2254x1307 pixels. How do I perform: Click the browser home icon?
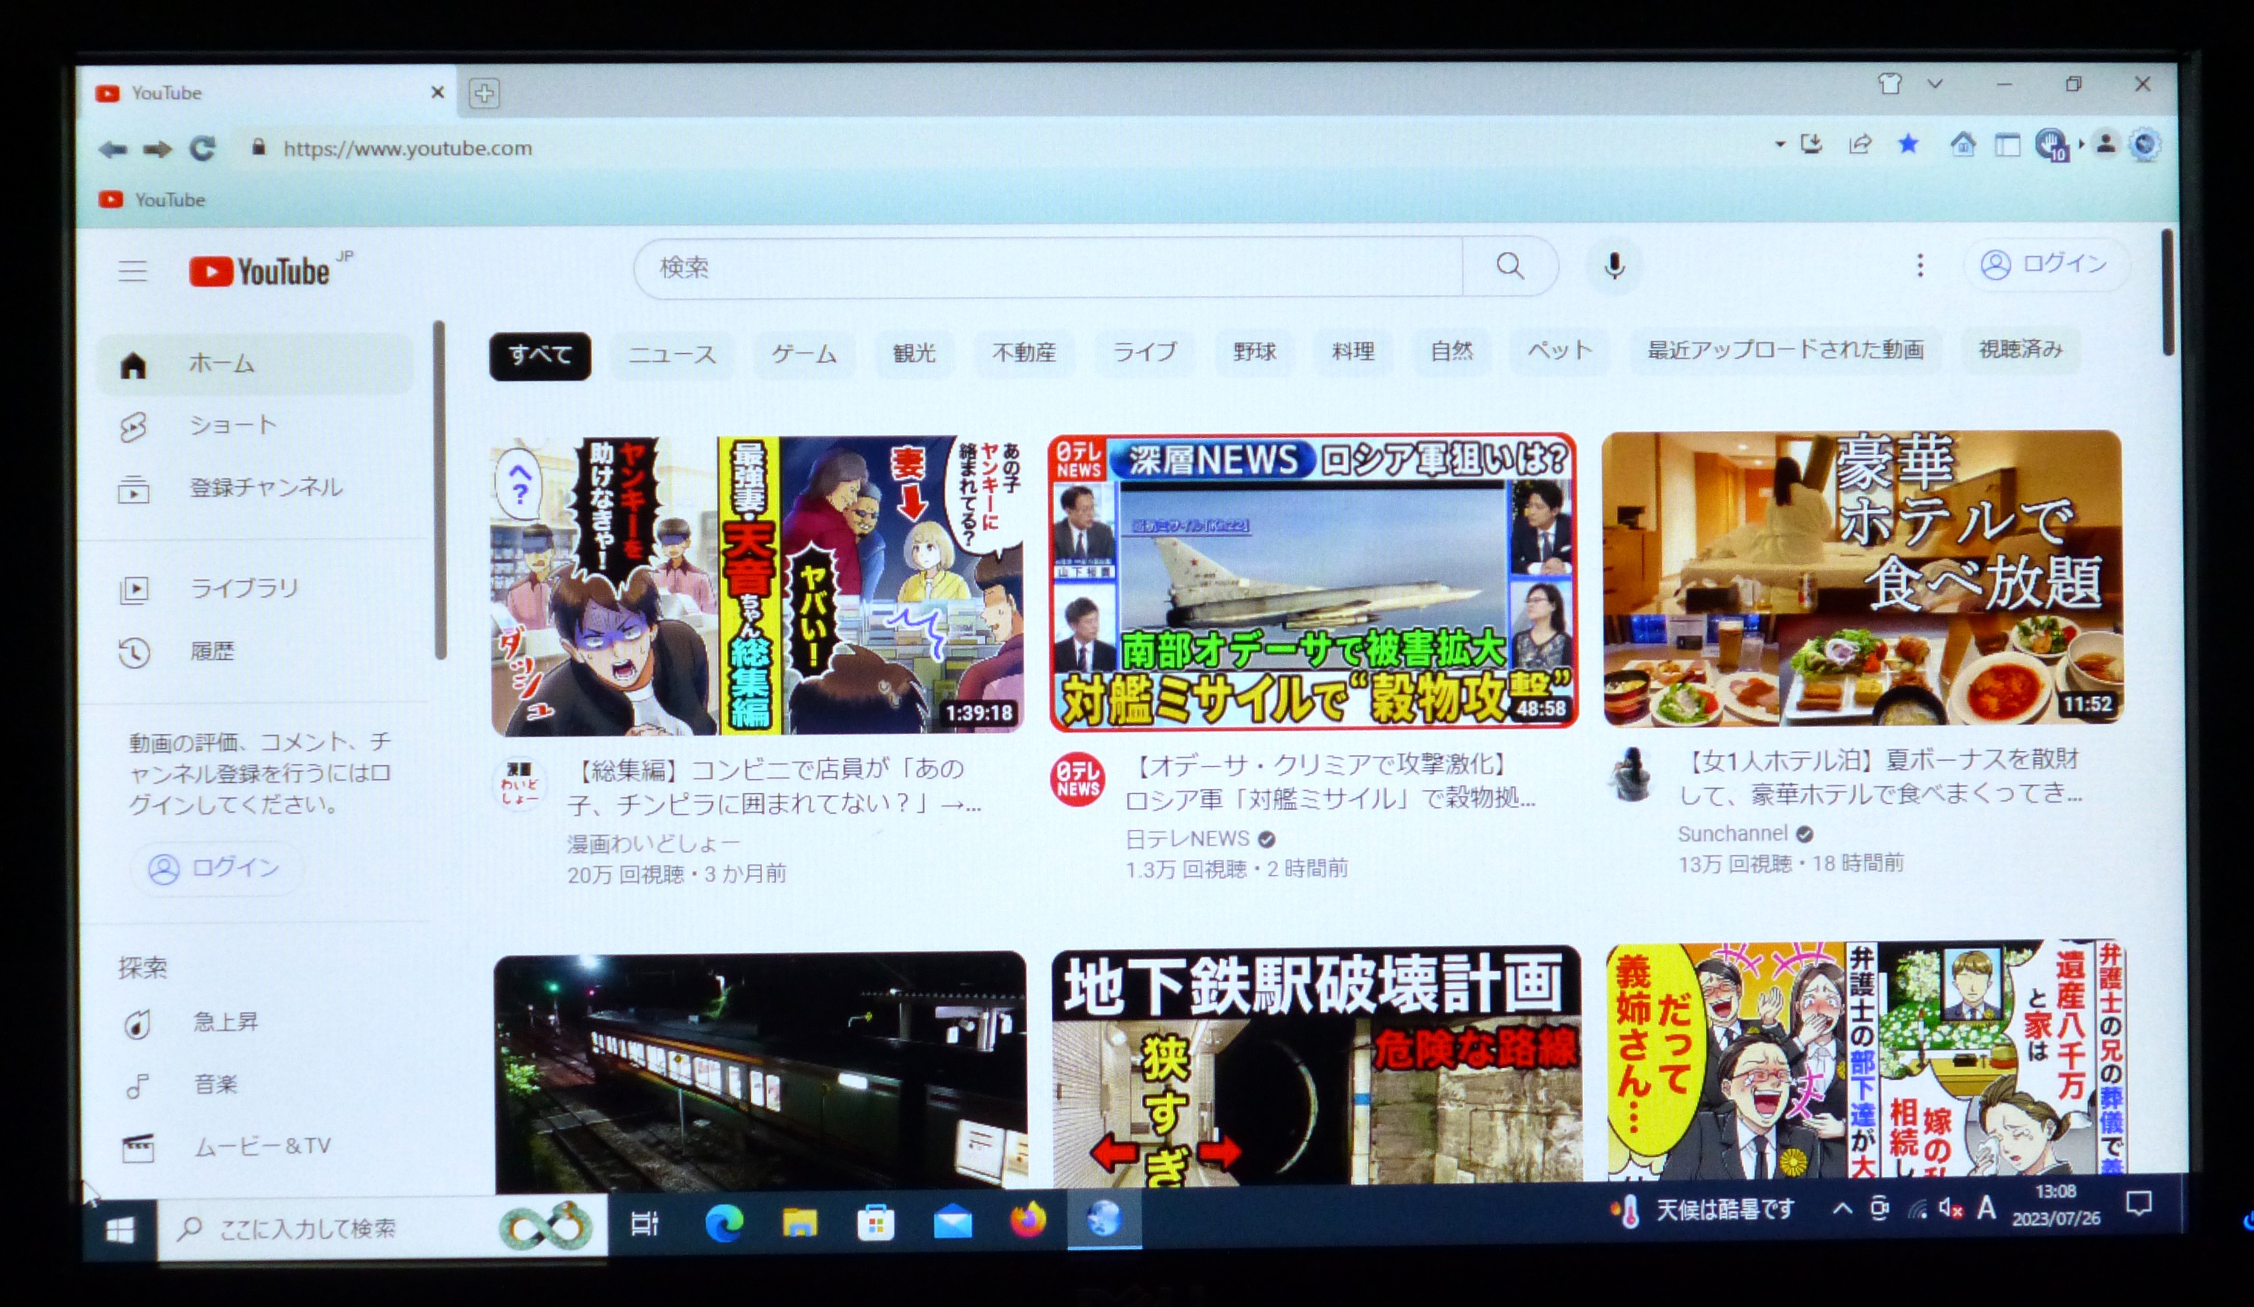[1963, 143]
